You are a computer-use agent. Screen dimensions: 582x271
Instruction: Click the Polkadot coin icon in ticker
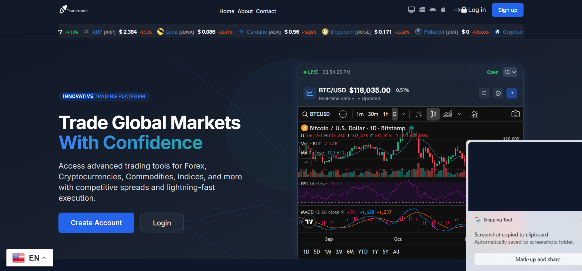[x=418, y=32]
